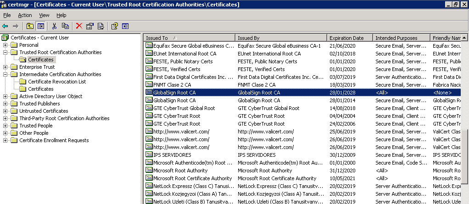Select Certificates under Trusted Root Certification Authorities
This screenshot has height=204, width=469.
point(41,60)
